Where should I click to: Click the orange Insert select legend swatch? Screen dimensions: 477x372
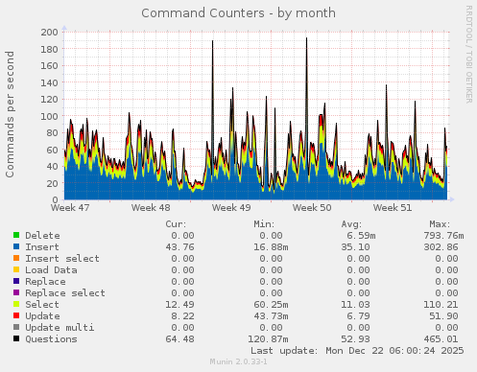(x=16, y=258)
